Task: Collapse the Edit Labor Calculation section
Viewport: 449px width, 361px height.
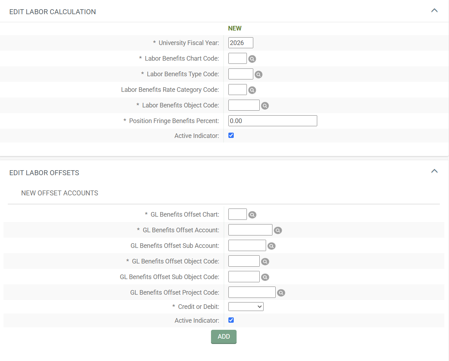Action: point(434,11)
